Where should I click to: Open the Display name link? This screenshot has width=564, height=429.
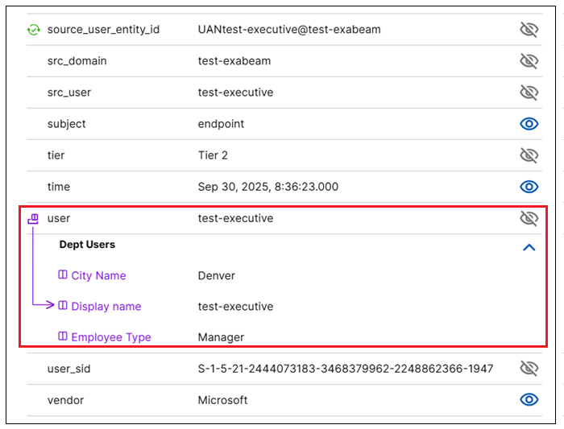(106, 307)
